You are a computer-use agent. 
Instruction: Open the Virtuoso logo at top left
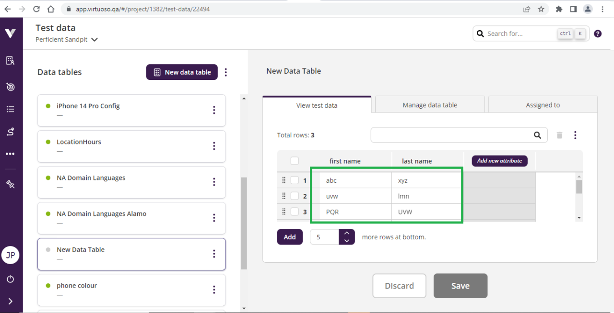(x=11, y=33)
